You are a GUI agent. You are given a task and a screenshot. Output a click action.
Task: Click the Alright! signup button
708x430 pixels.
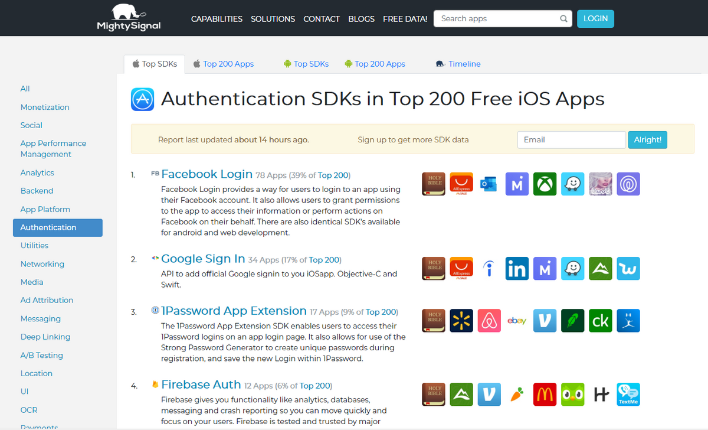(x=647, y=140)
